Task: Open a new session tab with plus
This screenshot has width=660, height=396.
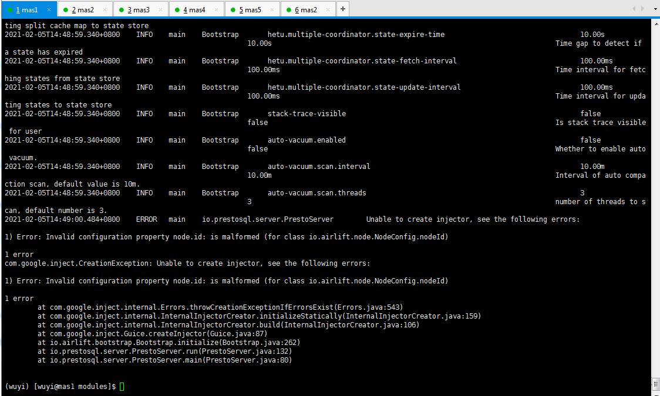Action: click(x=343, y=9)
